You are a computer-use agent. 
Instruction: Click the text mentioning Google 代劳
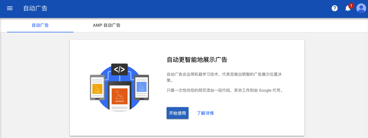tap(226, 90)
